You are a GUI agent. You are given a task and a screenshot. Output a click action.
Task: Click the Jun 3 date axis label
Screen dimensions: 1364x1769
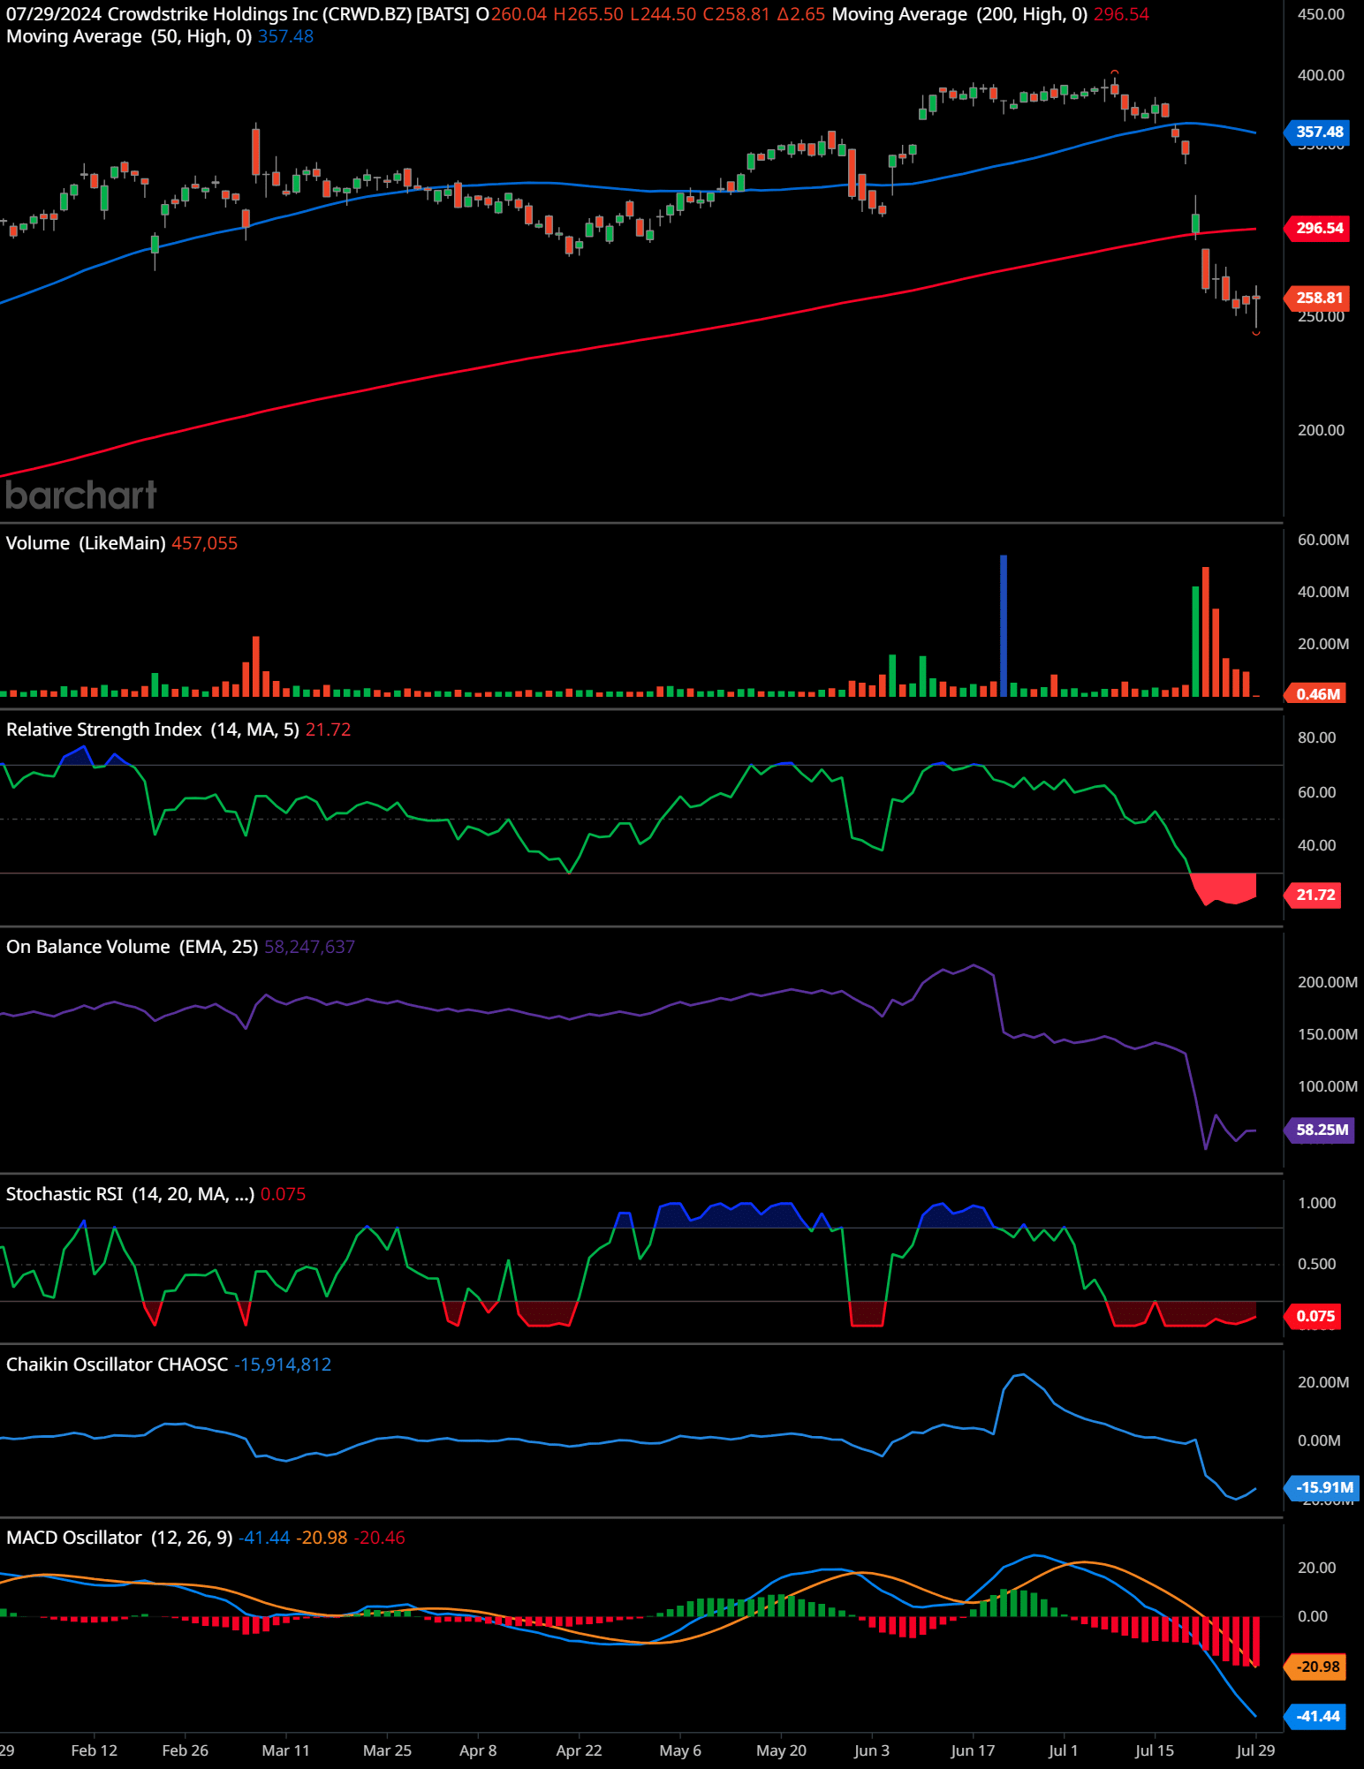pos(872,1750)
